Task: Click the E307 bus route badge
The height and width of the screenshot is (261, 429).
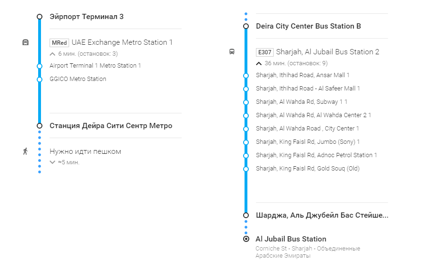Action: point(265,52)
